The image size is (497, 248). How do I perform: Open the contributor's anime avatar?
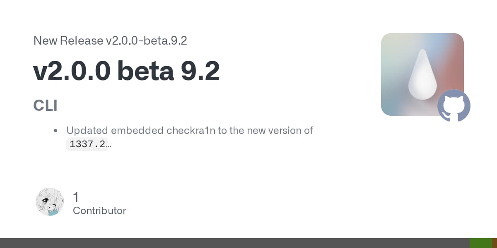(50, 202)
